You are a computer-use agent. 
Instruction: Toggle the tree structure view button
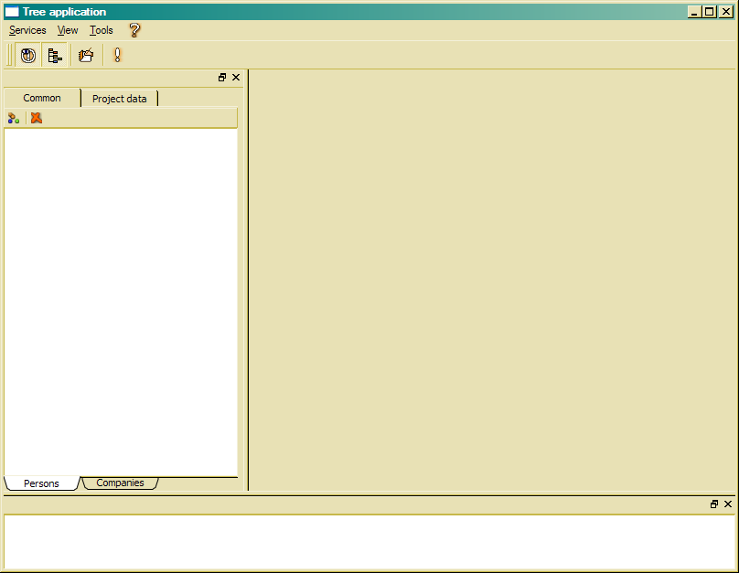(x=55, y=56)
